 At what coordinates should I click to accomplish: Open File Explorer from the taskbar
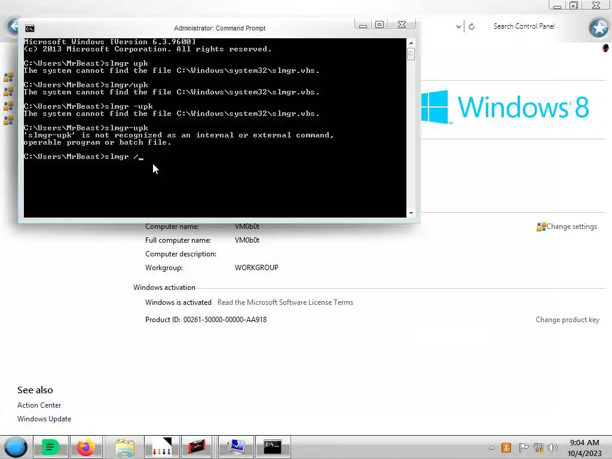click(x=125, y=447)
